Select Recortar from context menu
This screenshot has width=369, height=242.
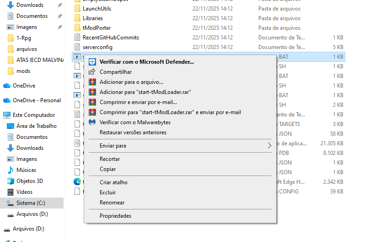(180, 159)
